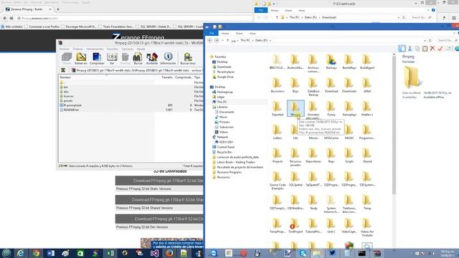Click WinRAR 'Comprobar' toolbar icon
Image resolution: width=459 pixels, height=258 pixels.
[x=97, y=58]
